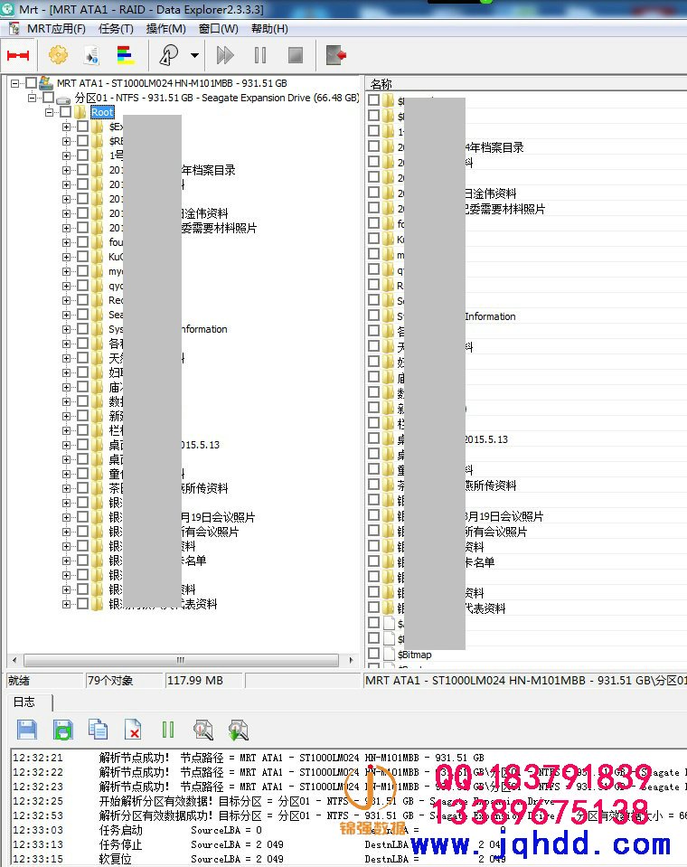Click the exit toolbar icon with red arrow
Image resolution: width=687 pixels, height=867 pixels.
pos(335,55)
